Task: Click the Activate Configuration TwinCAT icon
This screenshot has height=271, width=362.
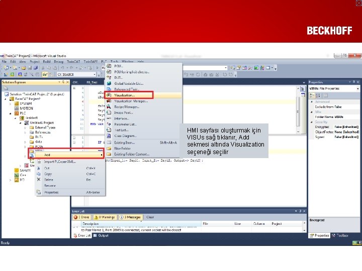Action: pyautogui.click(x=6, y=74)
